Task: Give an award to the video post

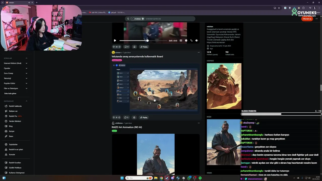Action: click(x=134, y=47)
